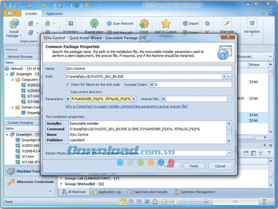Start network Enumeration from the ribbon
Screen dimensions: 278x209
94,24
